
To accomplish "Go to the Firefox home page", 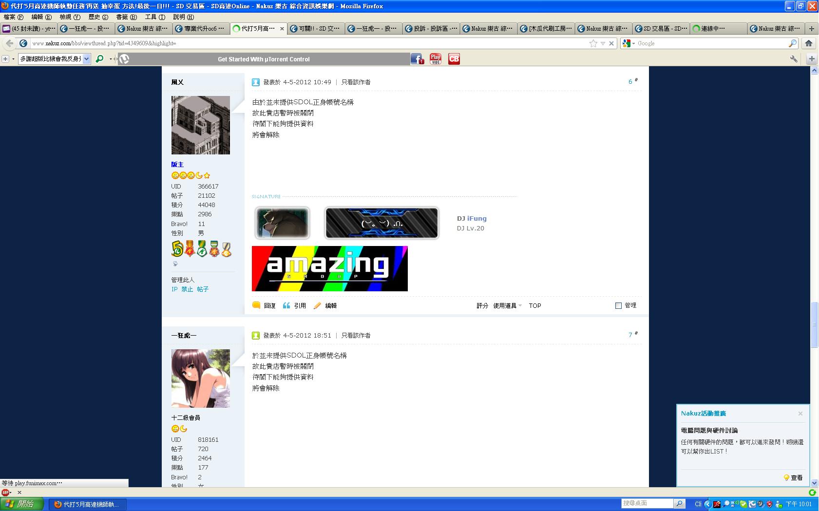I will [809, 43].
